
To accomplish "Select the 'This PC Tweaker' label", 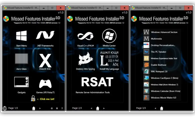I will [x=158, y=52].
